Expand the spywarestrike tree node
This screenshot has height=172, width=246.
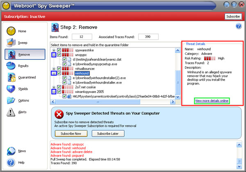click(54, 50)
